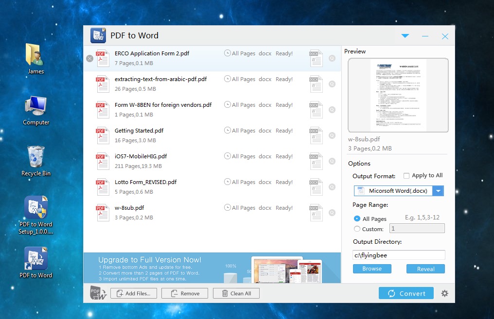Viewport: 494px width, 319px height.
Task: Enable the Apply to All checkbox
Action: coord(406,176)
